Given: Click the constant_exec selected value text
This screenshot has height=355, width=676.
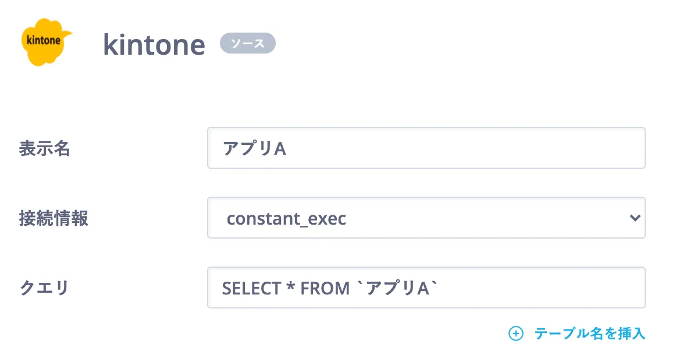Looking at the screenshot, I should click(x=286, y=218).
